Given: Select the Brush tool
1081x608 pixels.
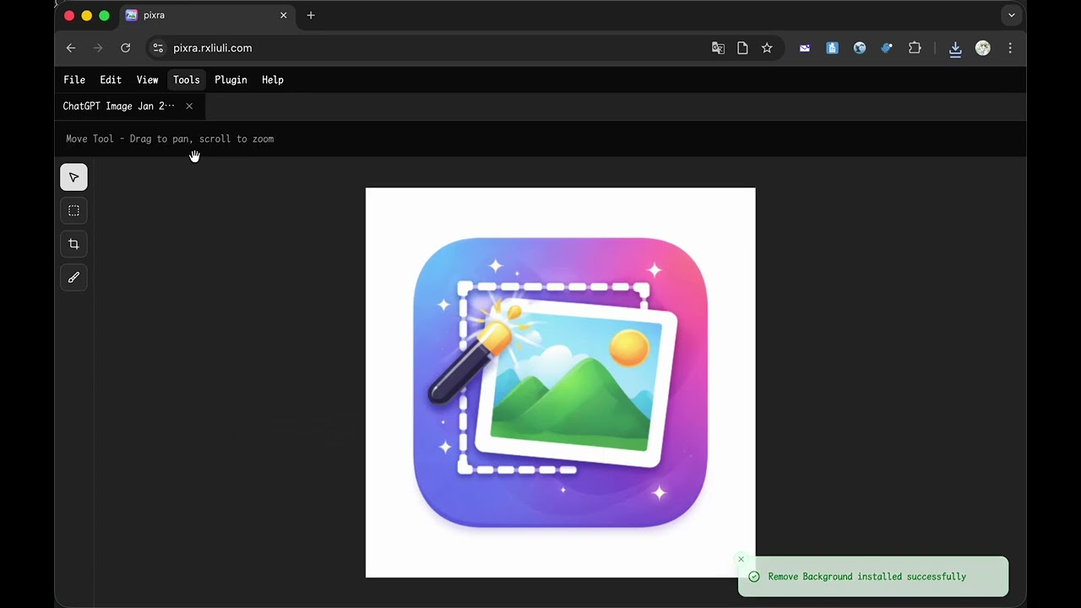Looking at the screenshot, I should (x=73, y=277).
